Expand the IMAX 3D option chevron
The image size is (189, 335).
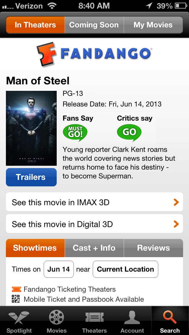tap(176, 202)
